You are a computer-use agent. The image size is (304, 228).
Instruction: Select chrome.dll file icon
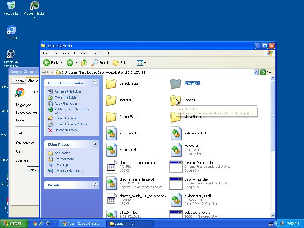tap(176, 150)
